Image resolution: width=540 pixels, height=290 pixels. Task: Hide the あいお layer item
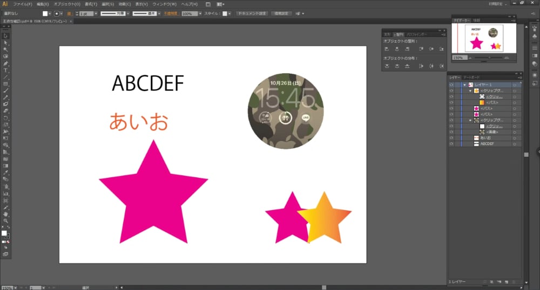pos(451,138)
